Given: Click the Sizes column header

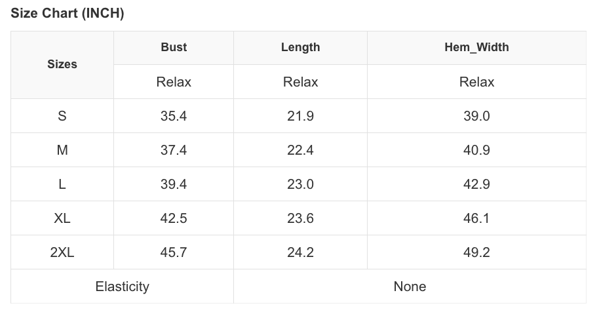Looking at the screenshot, I should coord(62,64).
